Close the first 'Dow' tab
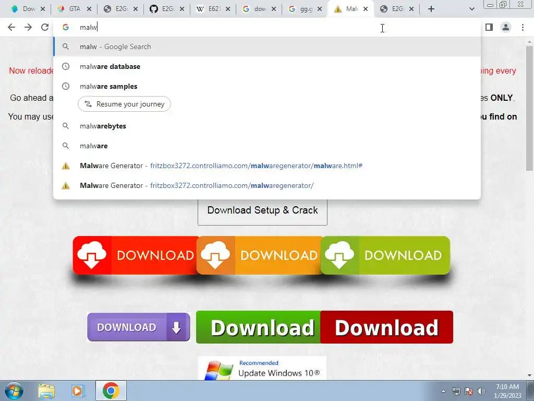 43,9
